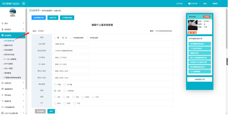
Task: Select blood type A型 radio
Action: (x=55, y=97)
